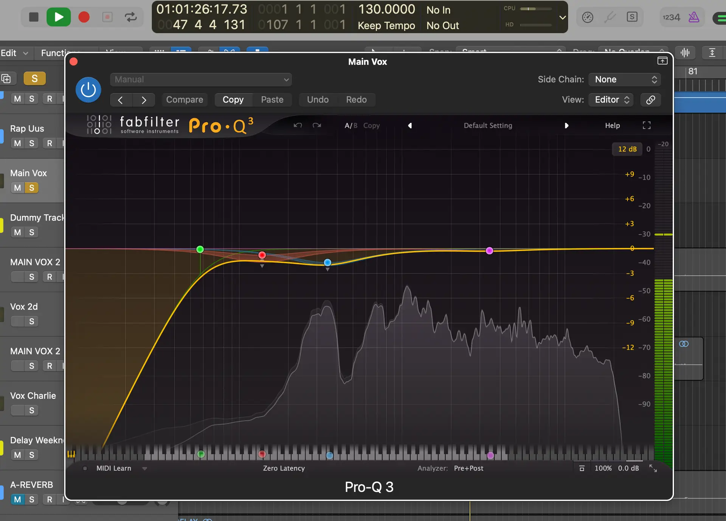The height and width of the screenshot is (521, 726).
Task: Solo the Main Vox track
Action: tap(32, 188)
